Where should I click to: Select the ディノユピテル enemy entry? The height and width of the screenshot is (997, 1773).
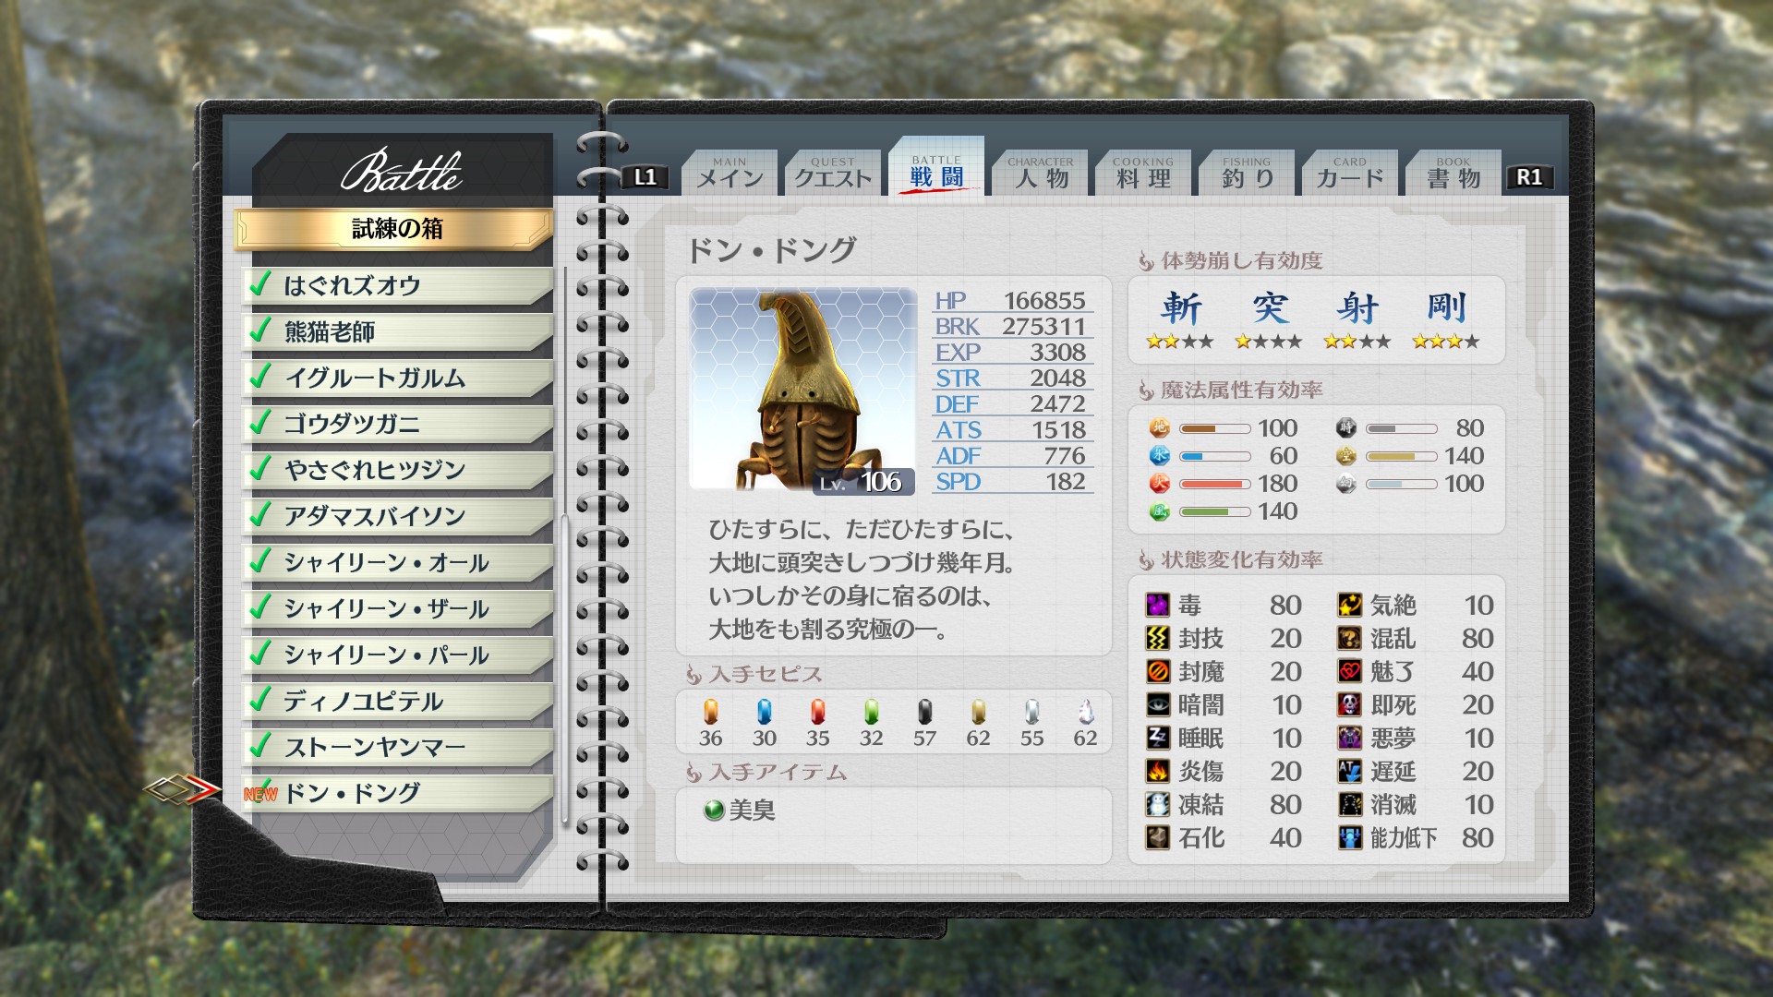click(x=397, y=702)
